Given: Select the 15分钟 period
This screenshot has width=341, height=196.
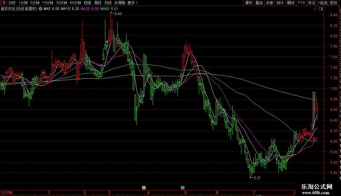Looking at the screenshot, I should click(x=48, y=3).
